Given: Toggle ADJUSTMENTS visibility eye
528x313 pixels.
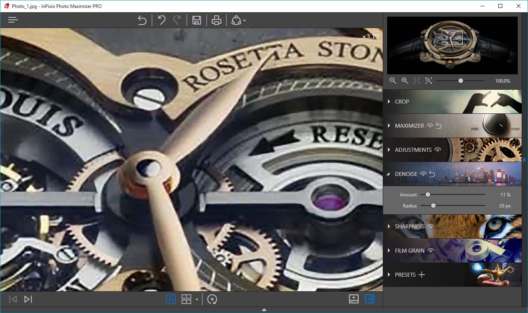Looking at the screenshot, I should pyautogui.click(x=438, y=150).
